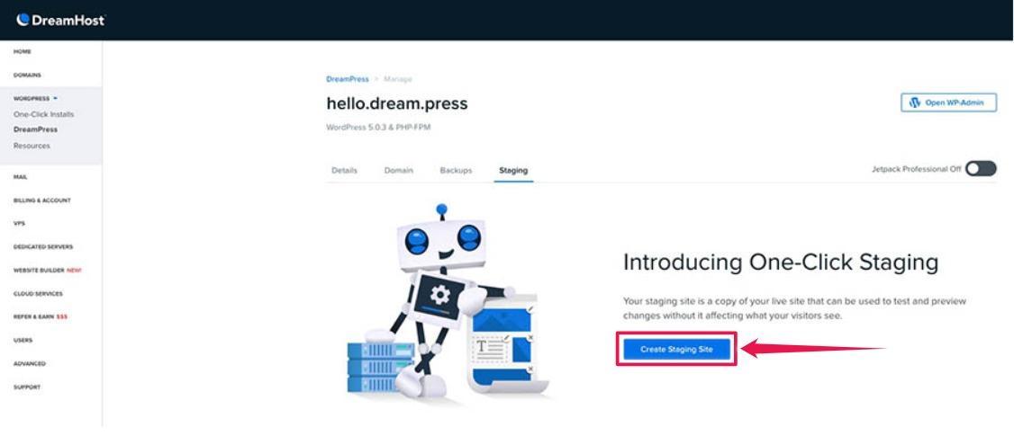Select the Staging tab
The width and height of the screenshot is (1014, 436).
513,171
